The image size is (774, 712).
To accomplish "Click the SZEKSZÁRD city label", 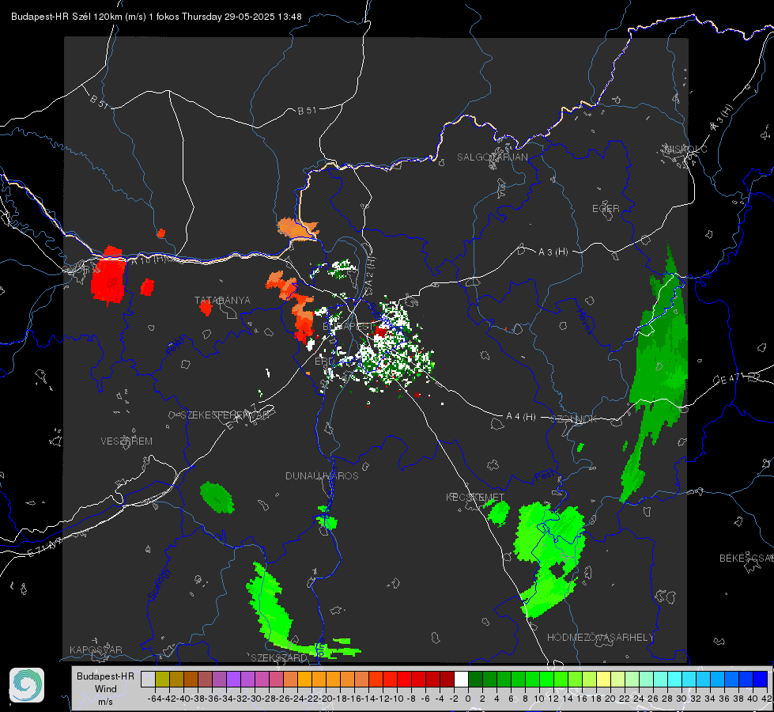I will 279,657.
